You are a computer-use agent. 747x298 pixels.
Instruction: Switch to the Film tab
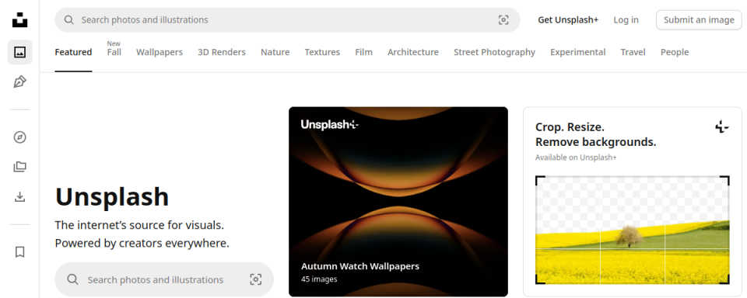coord(364,52)
